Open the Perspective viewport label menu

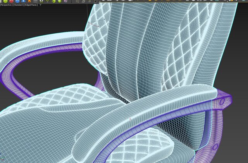6,5
